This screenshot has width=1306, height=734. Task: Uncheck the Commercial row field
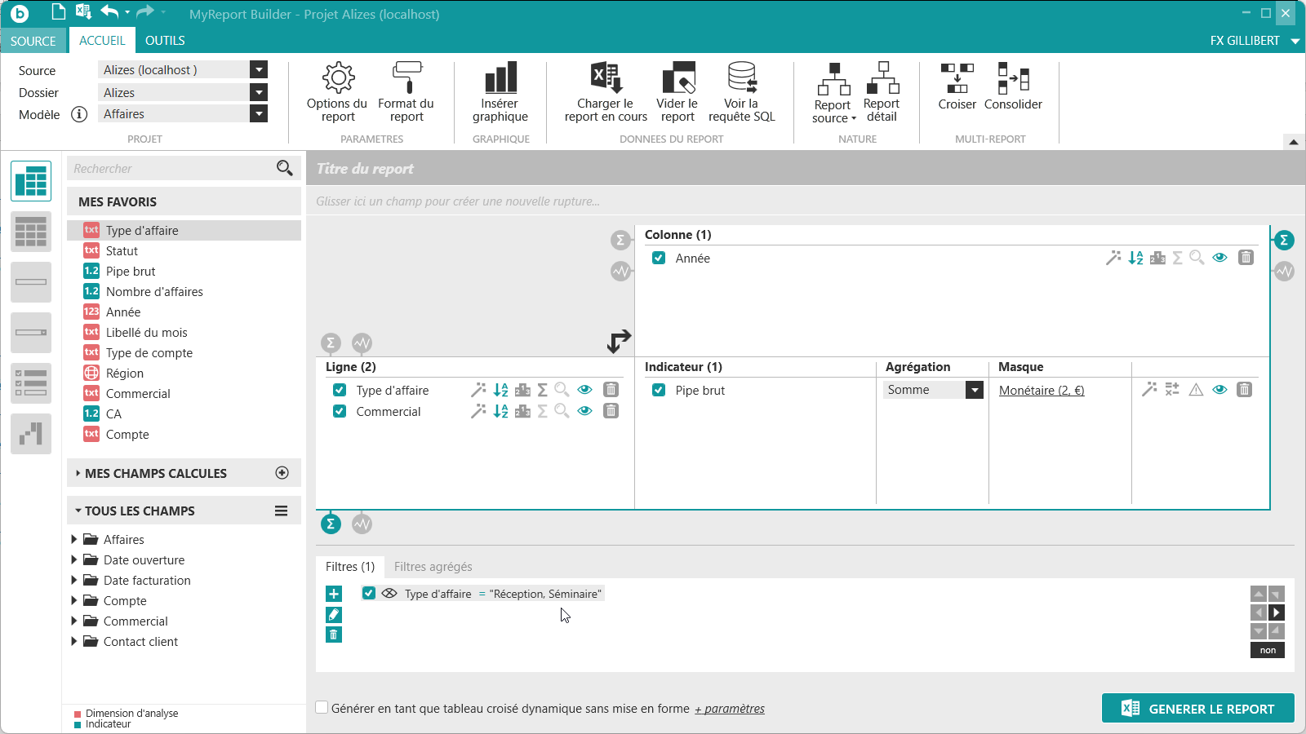pos(340,412)
